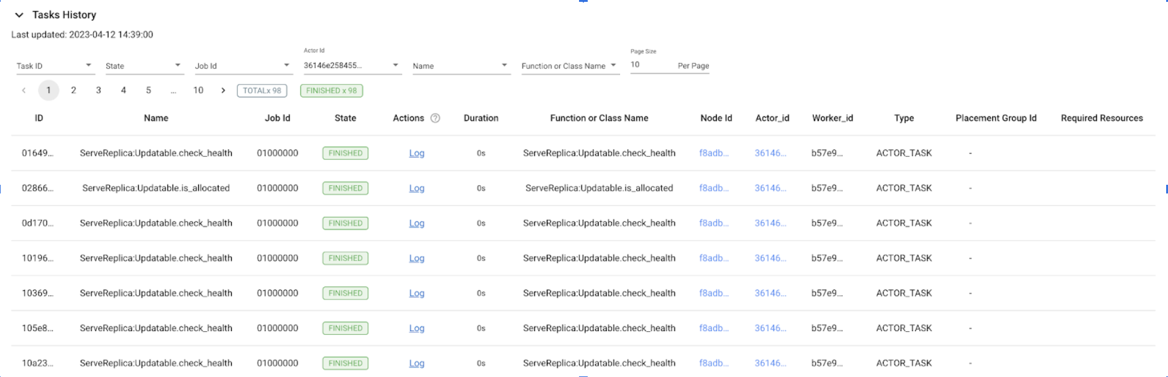This screenshot has width=1168, height=377.
Task: Open Actor_id 36146 link in 01649 row
Action: [x=770, y=153]
